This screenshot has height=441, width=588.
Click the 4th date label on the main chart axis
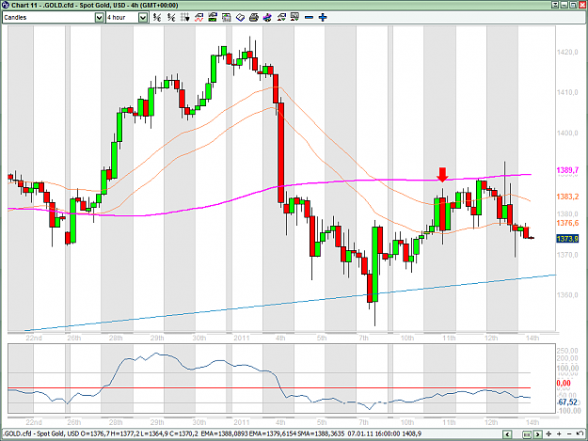tap(280, 338)
